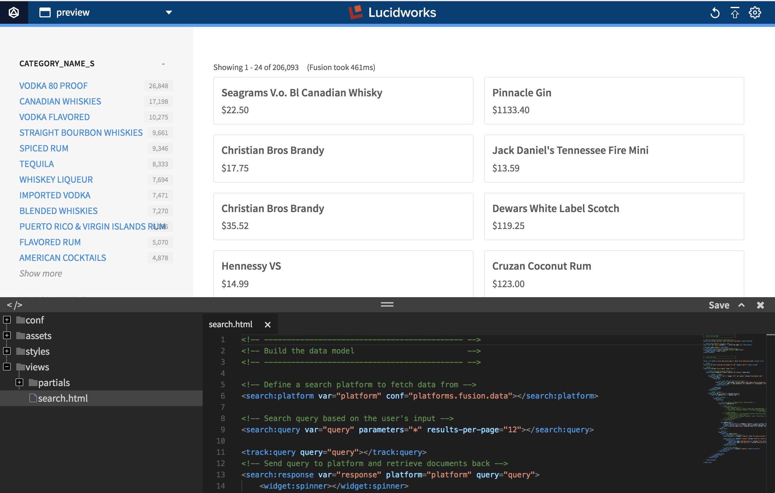775x493 pixels.
Task: Open Cruzan Coconut Rum result card
Action: tap(614, 274)
